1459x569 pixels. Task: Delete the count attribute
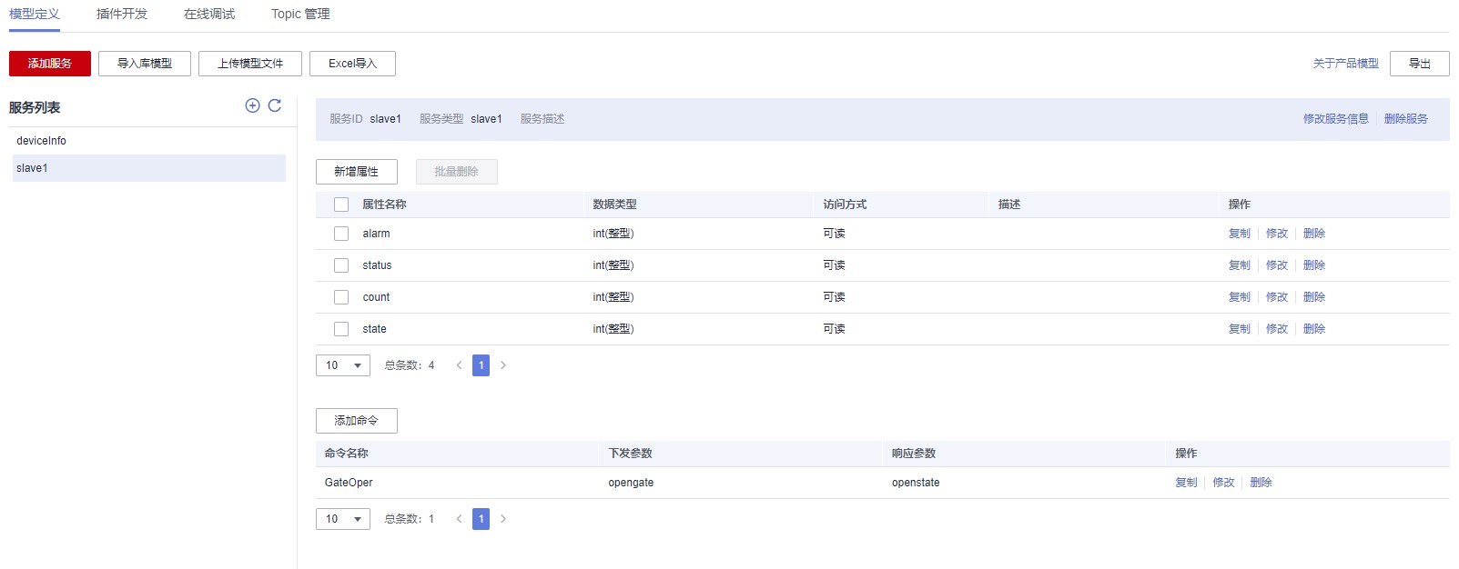coord(1314,297)
